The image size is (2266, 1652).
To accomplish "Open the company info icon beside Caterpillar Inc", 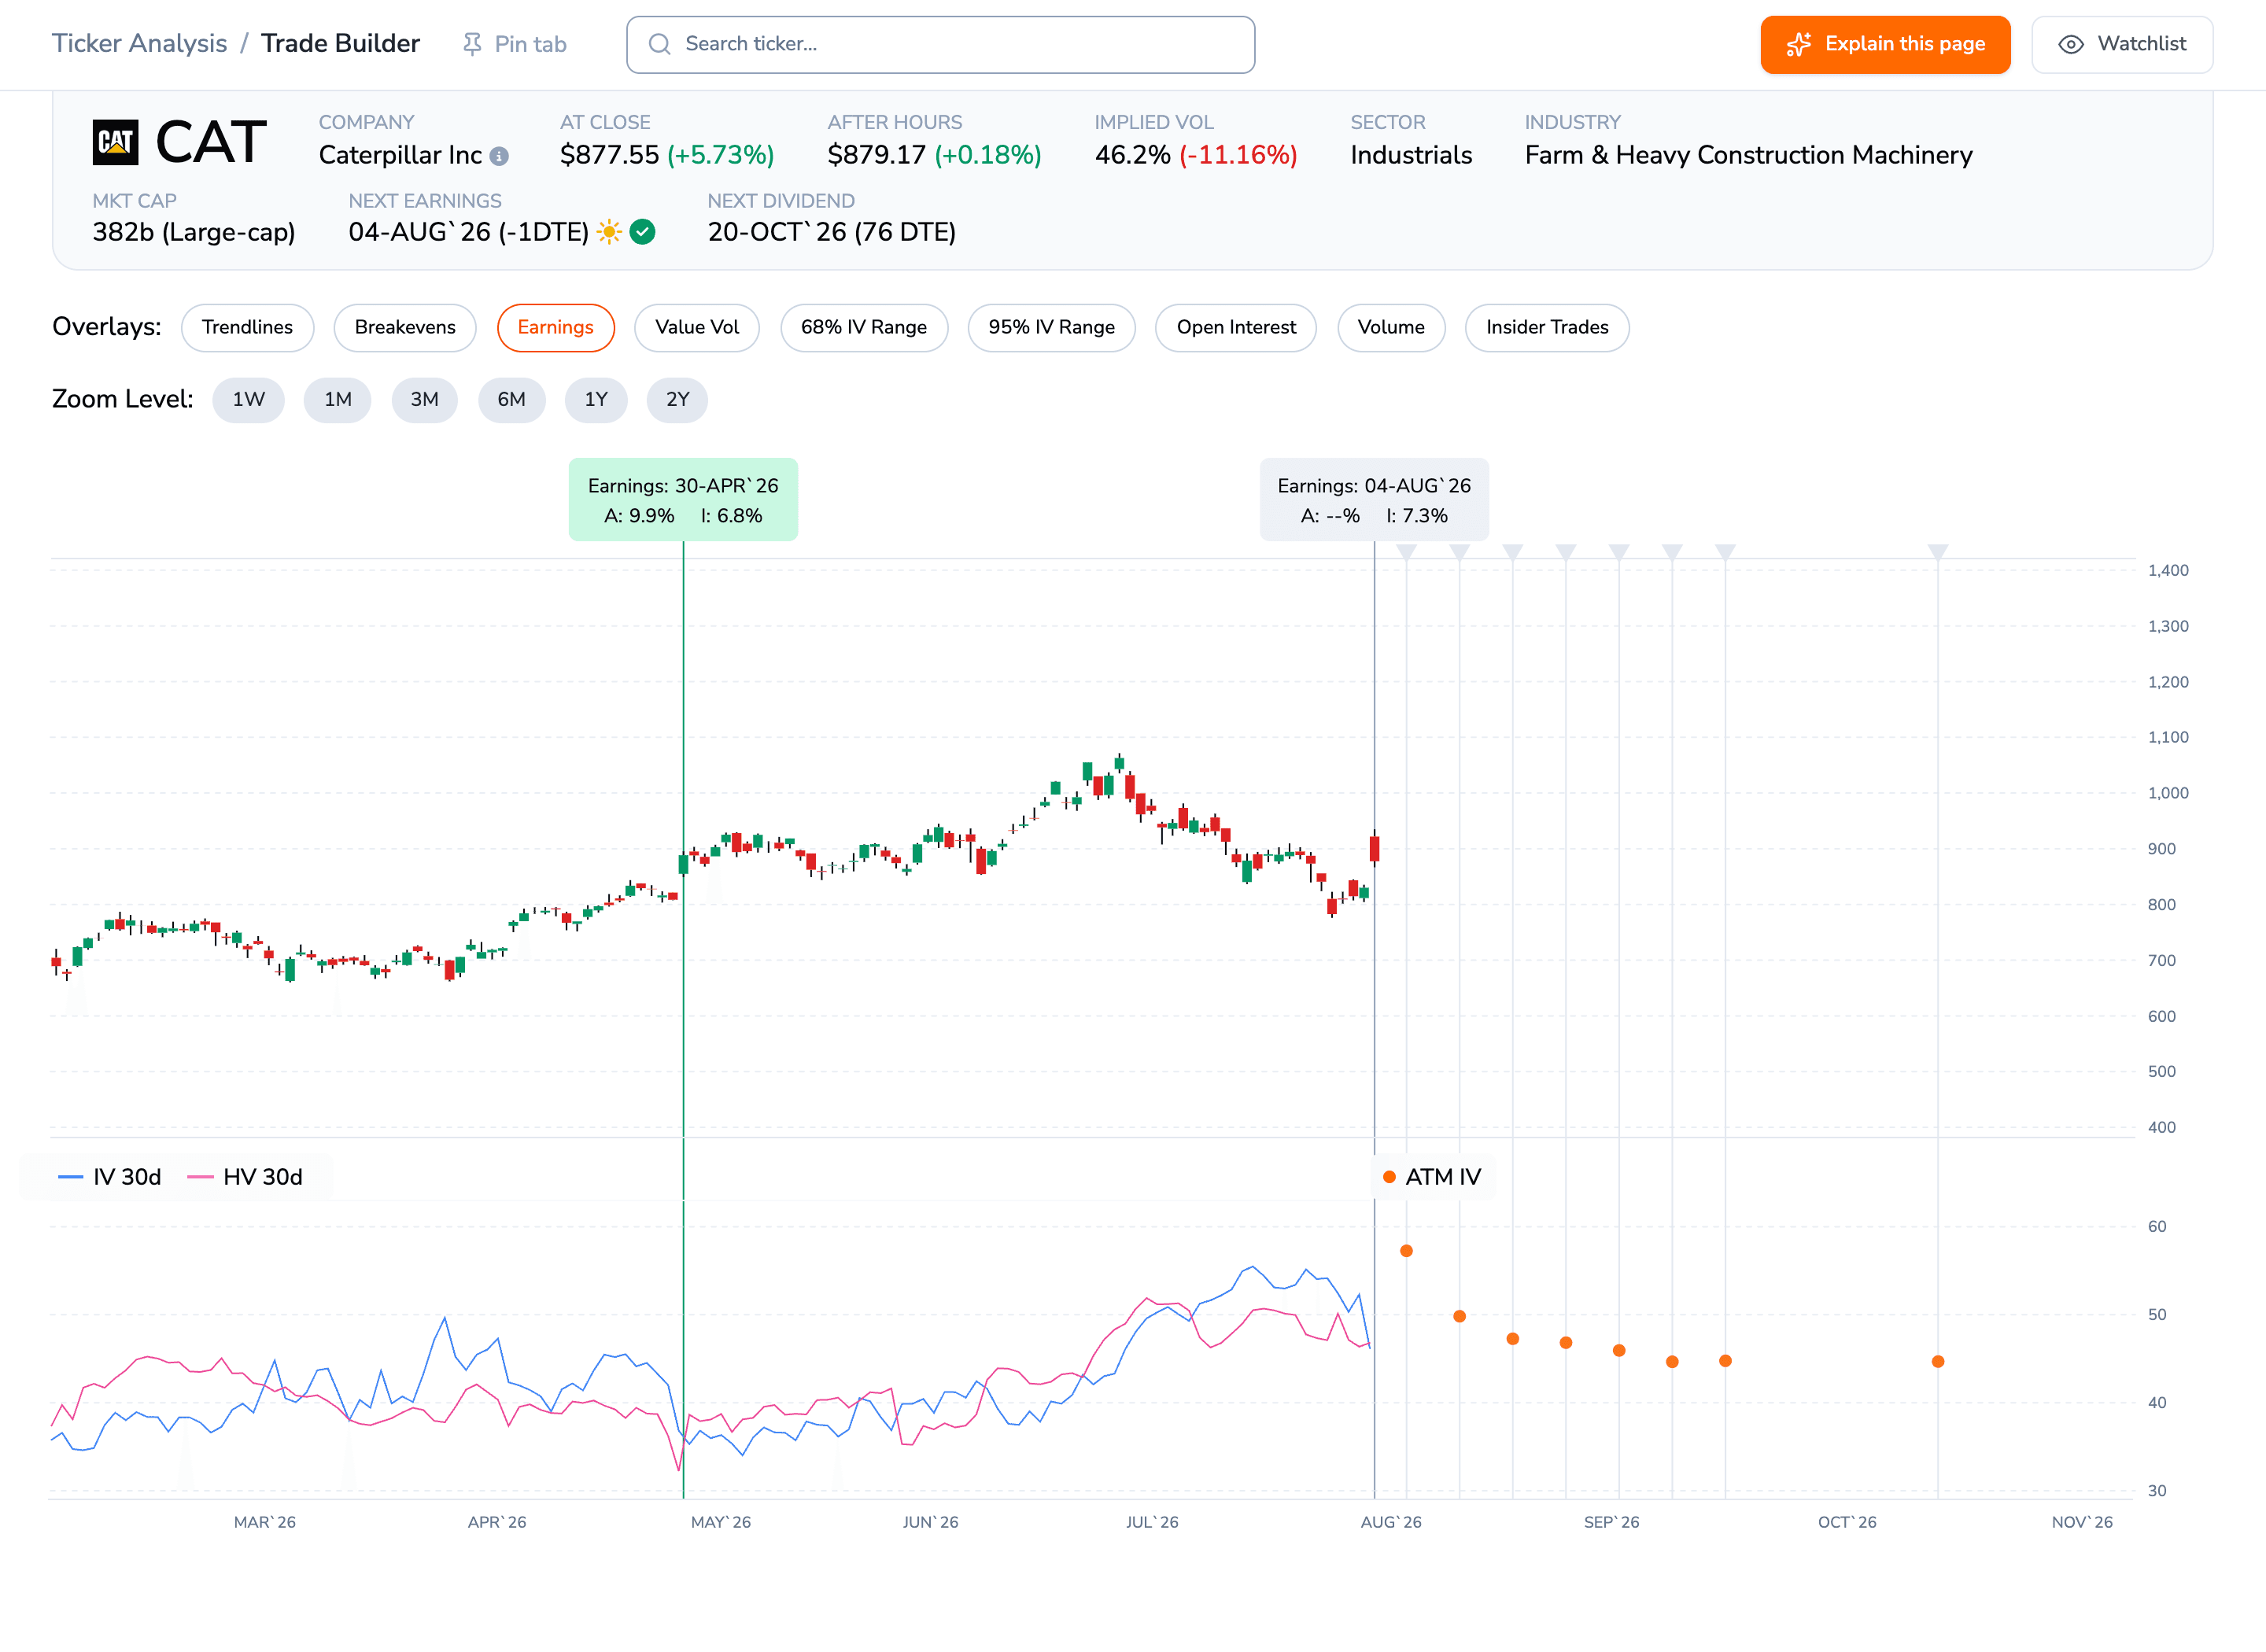I will [499, 156].
